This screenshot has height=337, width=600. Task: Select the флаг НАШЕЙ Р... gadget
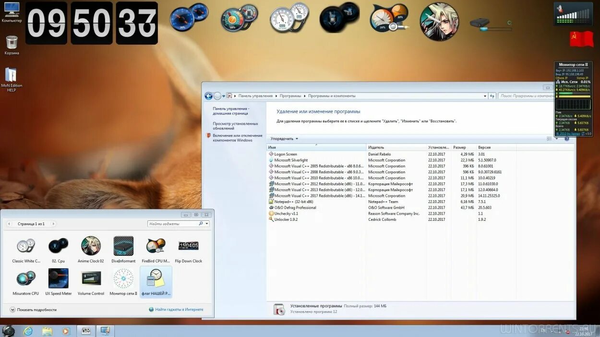click(x=156, y=282)
